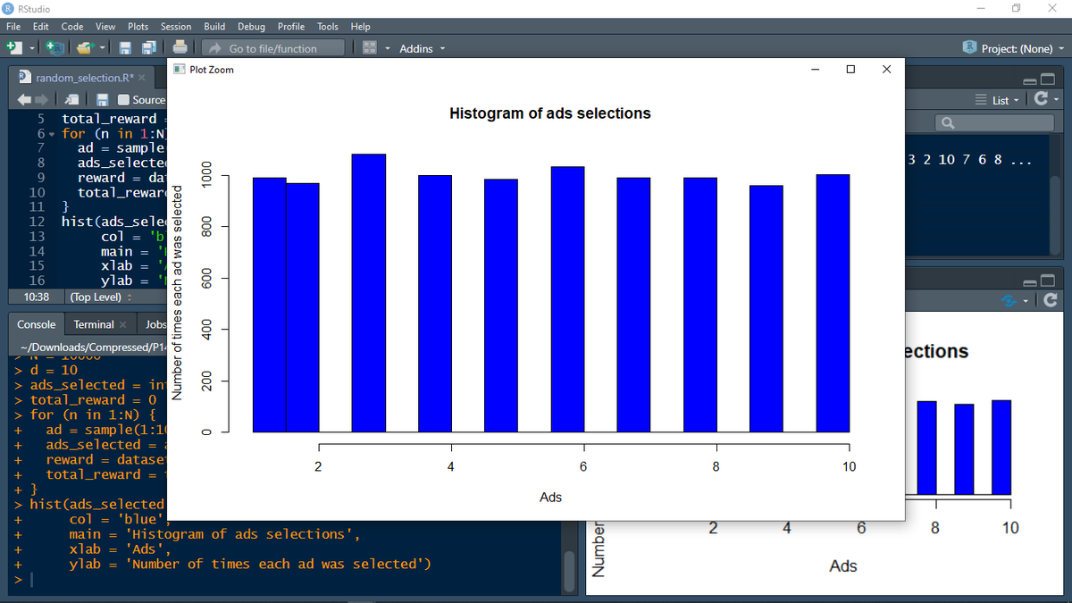Viewport: 1072px width, 603px height.
Task: Save the script from the editor toolbar
Action: pos(103,100)
